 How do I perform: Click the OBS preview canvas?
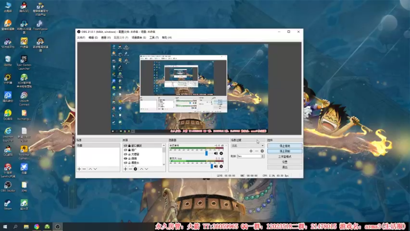coord(189,88)
